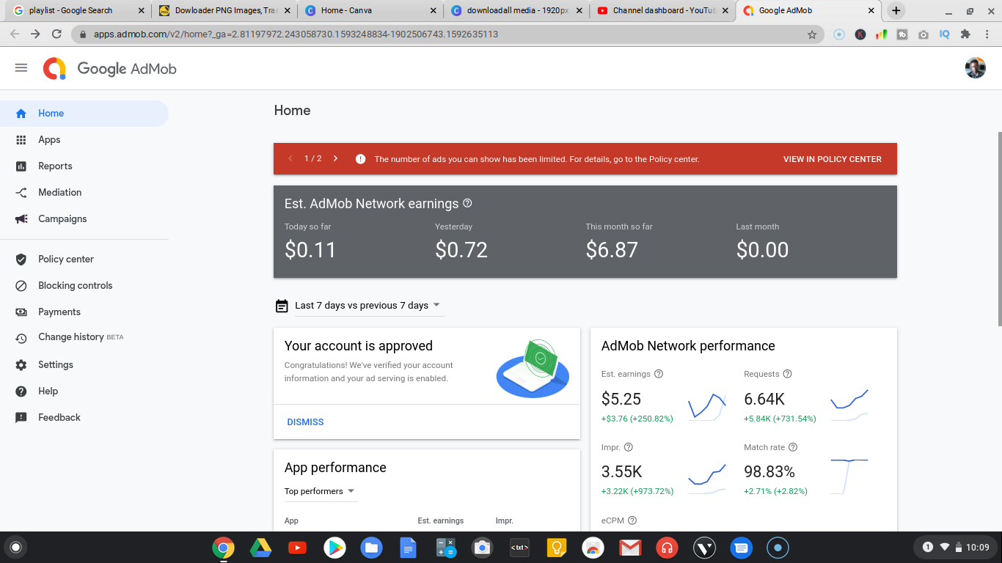Click the Impr. column header

pyautogui.click(x=505, y=521)
